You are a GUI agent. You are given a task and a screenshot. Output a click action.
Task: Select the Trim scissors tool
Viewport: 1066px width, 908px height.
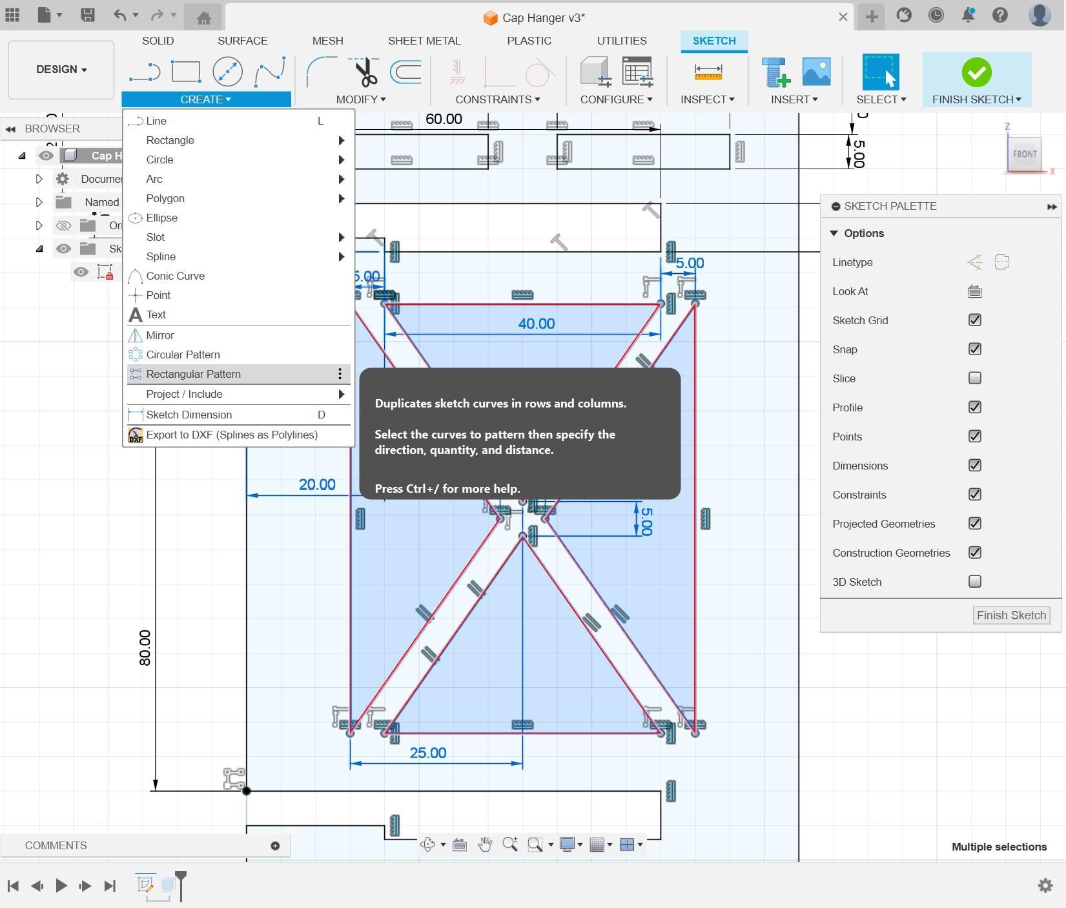coord(365,72)
